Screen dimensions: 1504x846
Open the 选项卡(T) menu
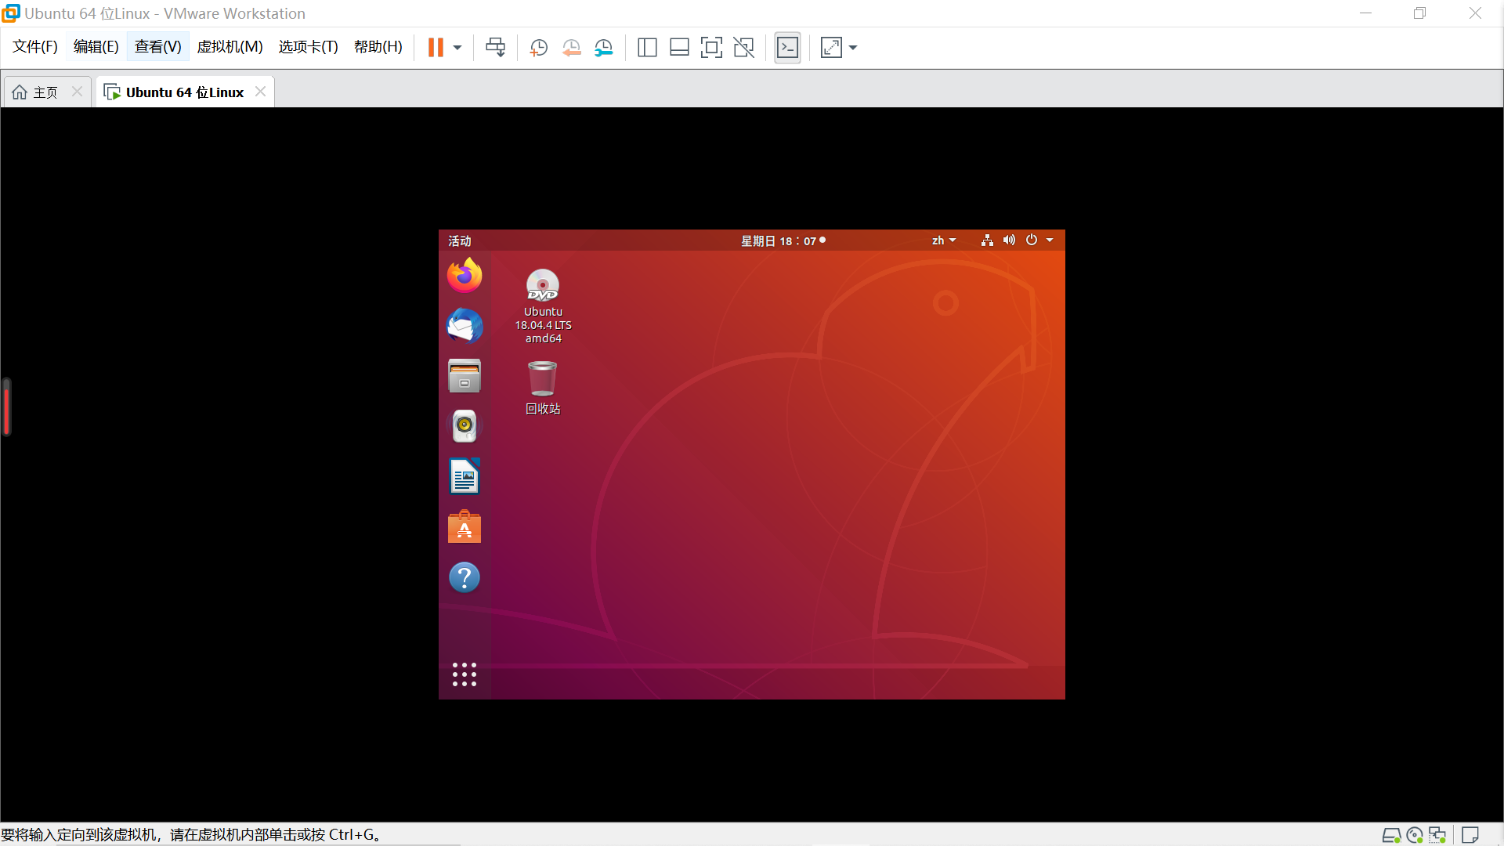click(x=308, y=47)
